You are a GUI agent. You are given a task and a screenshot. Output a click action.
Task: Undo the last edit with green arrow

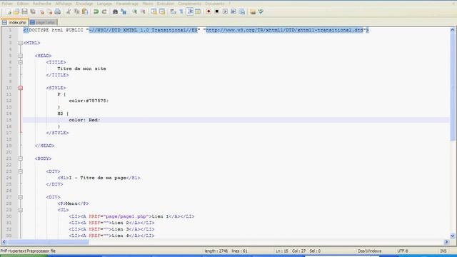pos(96,11)
